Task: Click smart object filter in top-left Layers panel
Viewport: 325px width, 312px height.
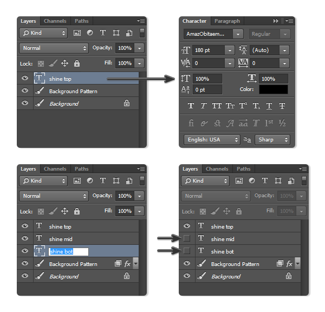Action: (129, 32)
